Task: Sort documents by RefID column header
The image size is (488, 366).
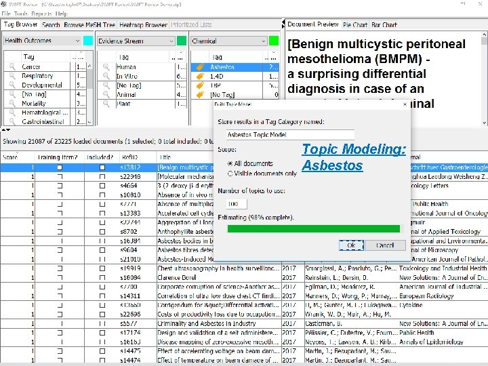Action: (x=138, y=157)
